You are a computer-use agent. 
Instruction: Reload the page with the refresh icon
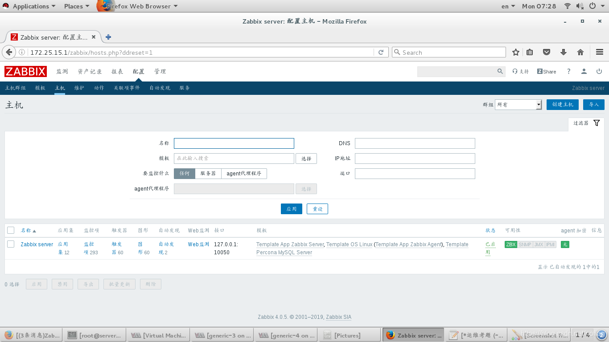tap(381, 52)
